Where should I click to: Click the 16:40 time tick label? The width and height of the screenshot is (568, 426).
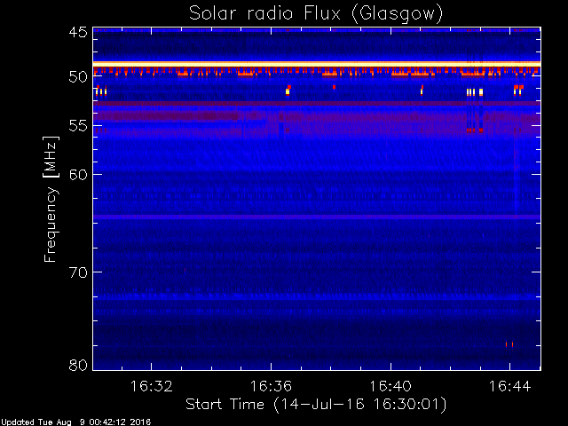390,386
